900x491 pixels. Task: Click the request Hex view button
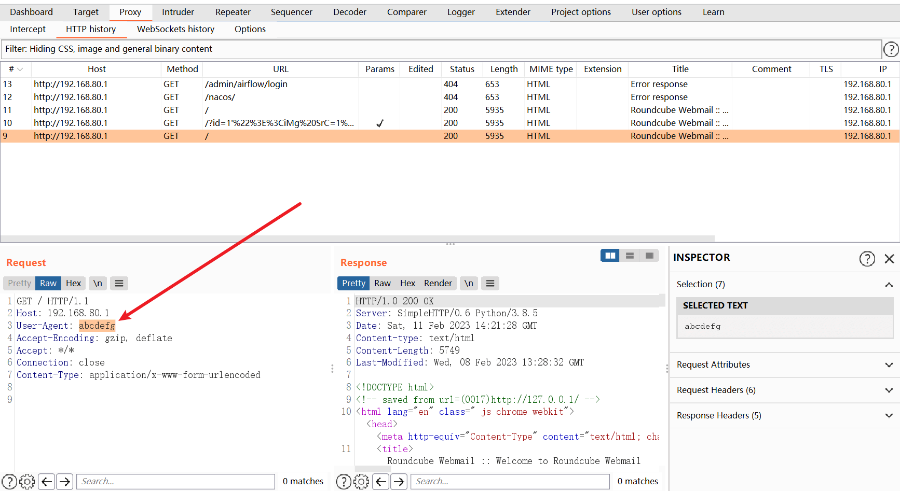pyautogui.click(x=73, y=283)
